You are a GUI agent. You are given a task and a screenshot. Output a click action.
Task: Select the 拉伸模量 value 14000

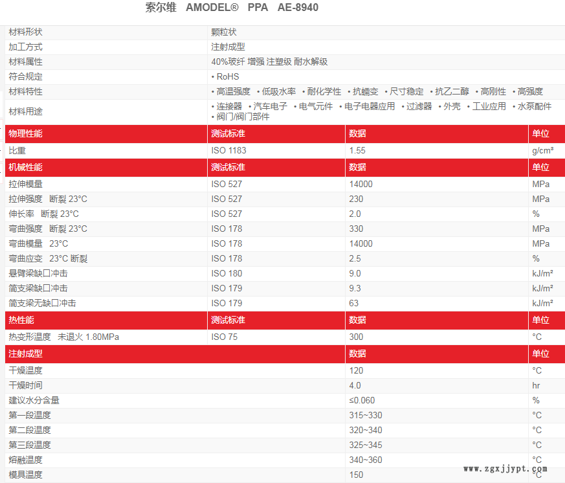click(x=360, y=184)
